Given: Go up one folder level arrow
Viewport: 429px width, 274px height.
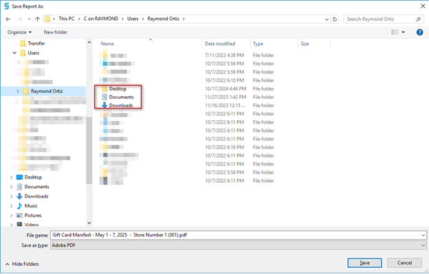Looking at the screenshot, I should [38, 19].
